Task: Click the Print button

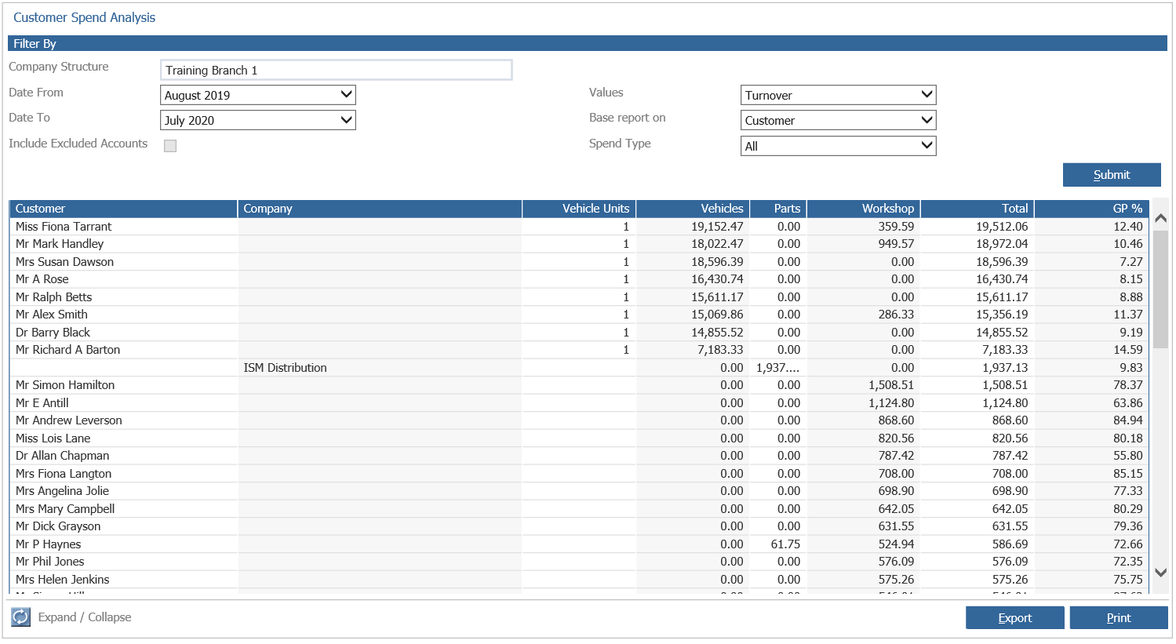Action: 1119,617
